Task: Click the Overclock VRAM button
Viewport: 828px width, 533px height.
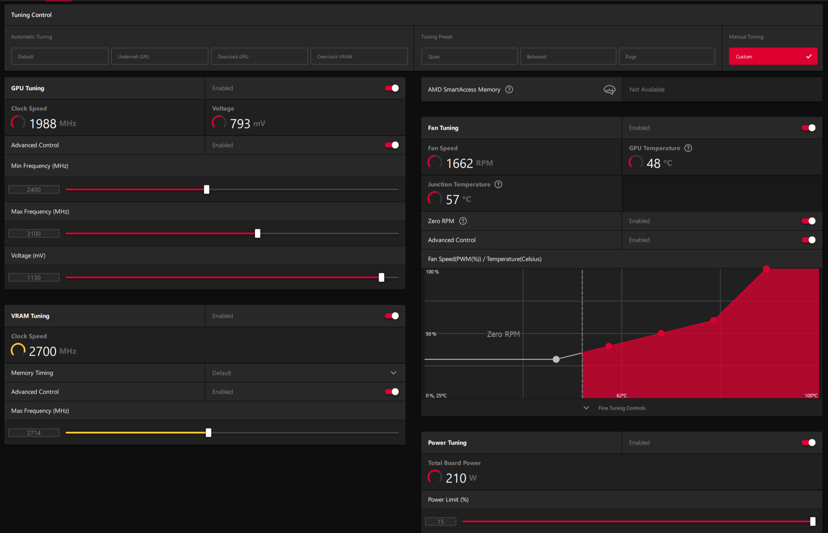Action: (359, 56)
